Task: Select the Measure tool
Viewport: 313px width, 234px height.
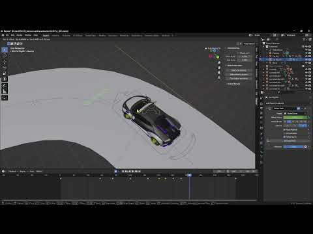Action: click(5, 92)
